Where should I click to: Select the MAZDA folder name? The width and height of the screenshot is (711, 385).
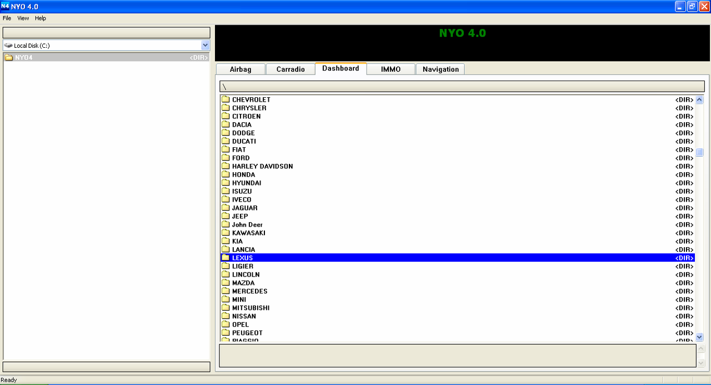tap(243, 283)
